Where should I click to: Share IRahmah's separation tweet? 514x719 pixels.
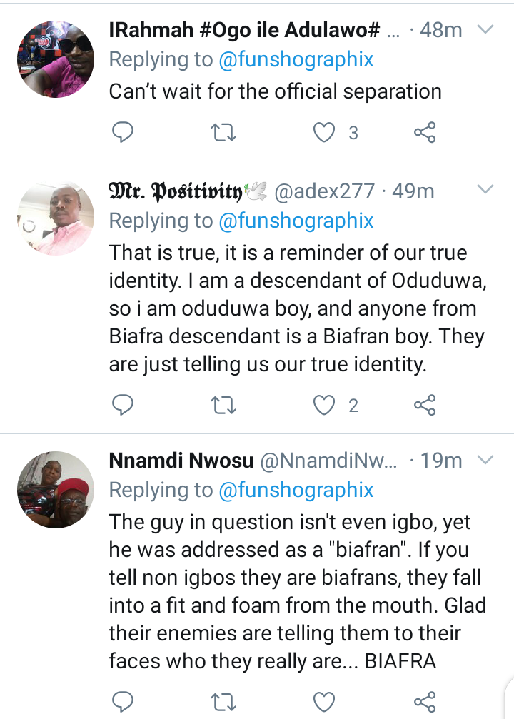click(x=425, y=133)
